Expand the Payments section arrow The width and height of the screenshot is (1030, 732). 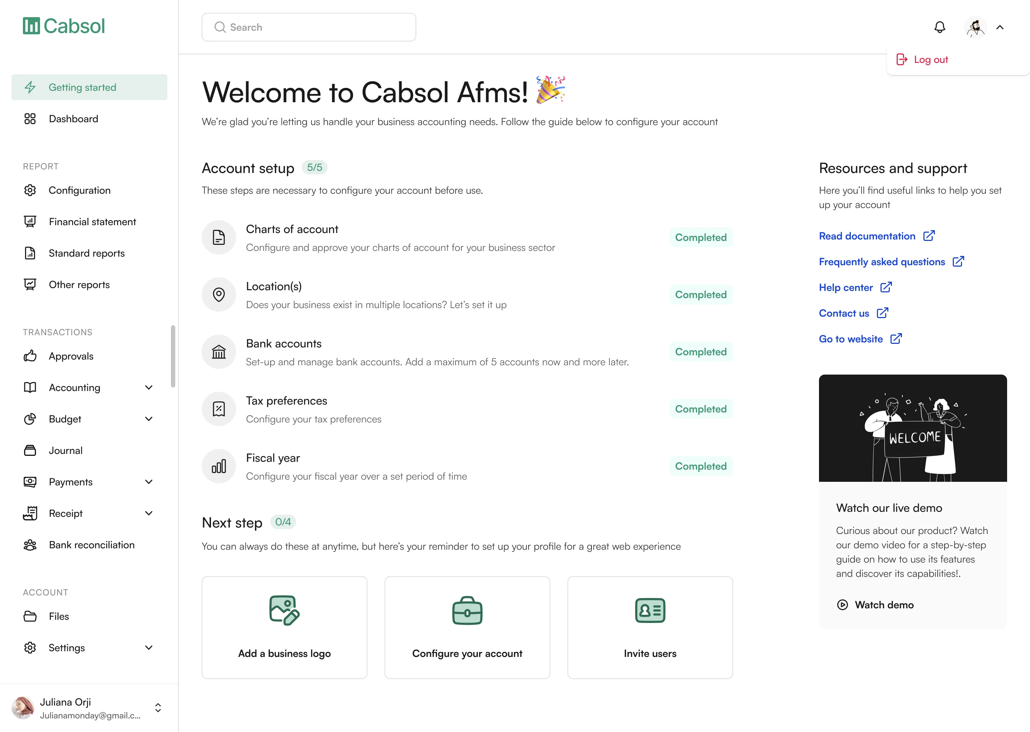coord(149,482)
